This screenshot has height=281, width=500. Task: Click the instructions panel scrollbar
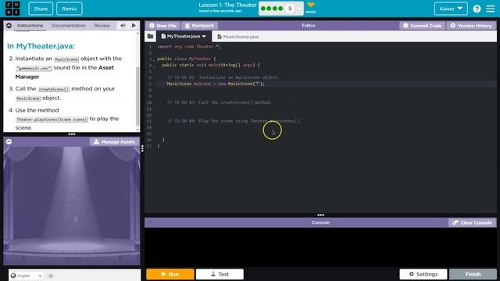point(137,95)
